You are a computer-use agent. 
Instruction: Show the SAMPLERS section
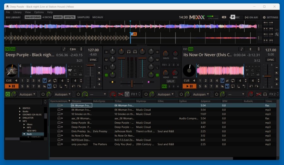[83, 17]
